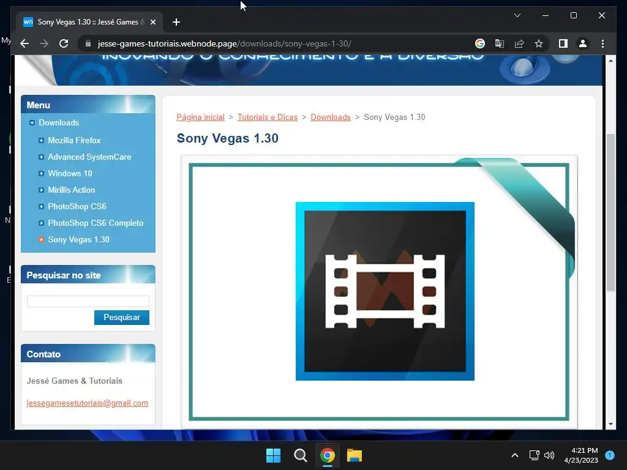Open the Chrome three-dot menu
This screenshot has height=470, width=627.
[x=603, y=43]
